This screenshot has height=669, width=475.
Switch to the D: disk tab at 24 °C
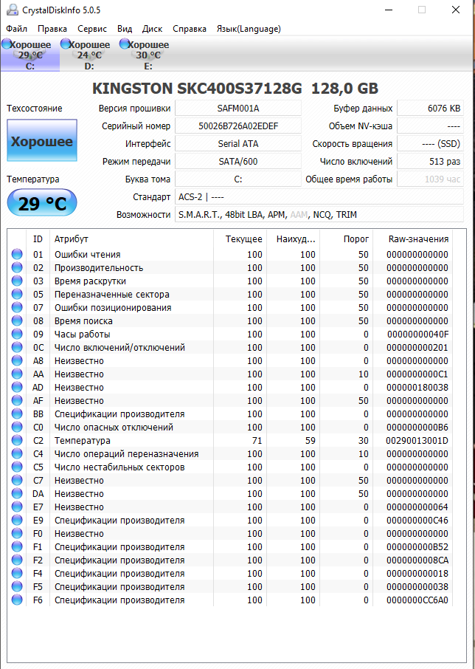click(89, 55)
